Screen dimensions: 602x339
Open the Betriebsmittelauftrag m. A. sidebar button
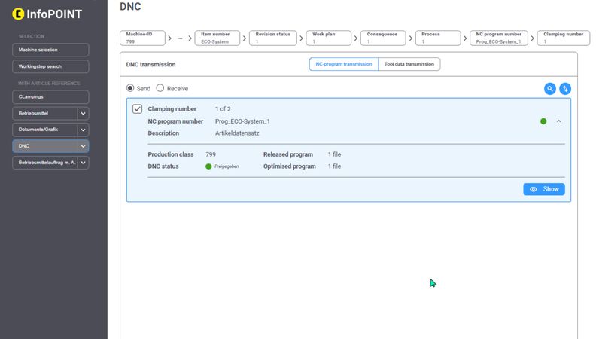(x=45, y=163)
